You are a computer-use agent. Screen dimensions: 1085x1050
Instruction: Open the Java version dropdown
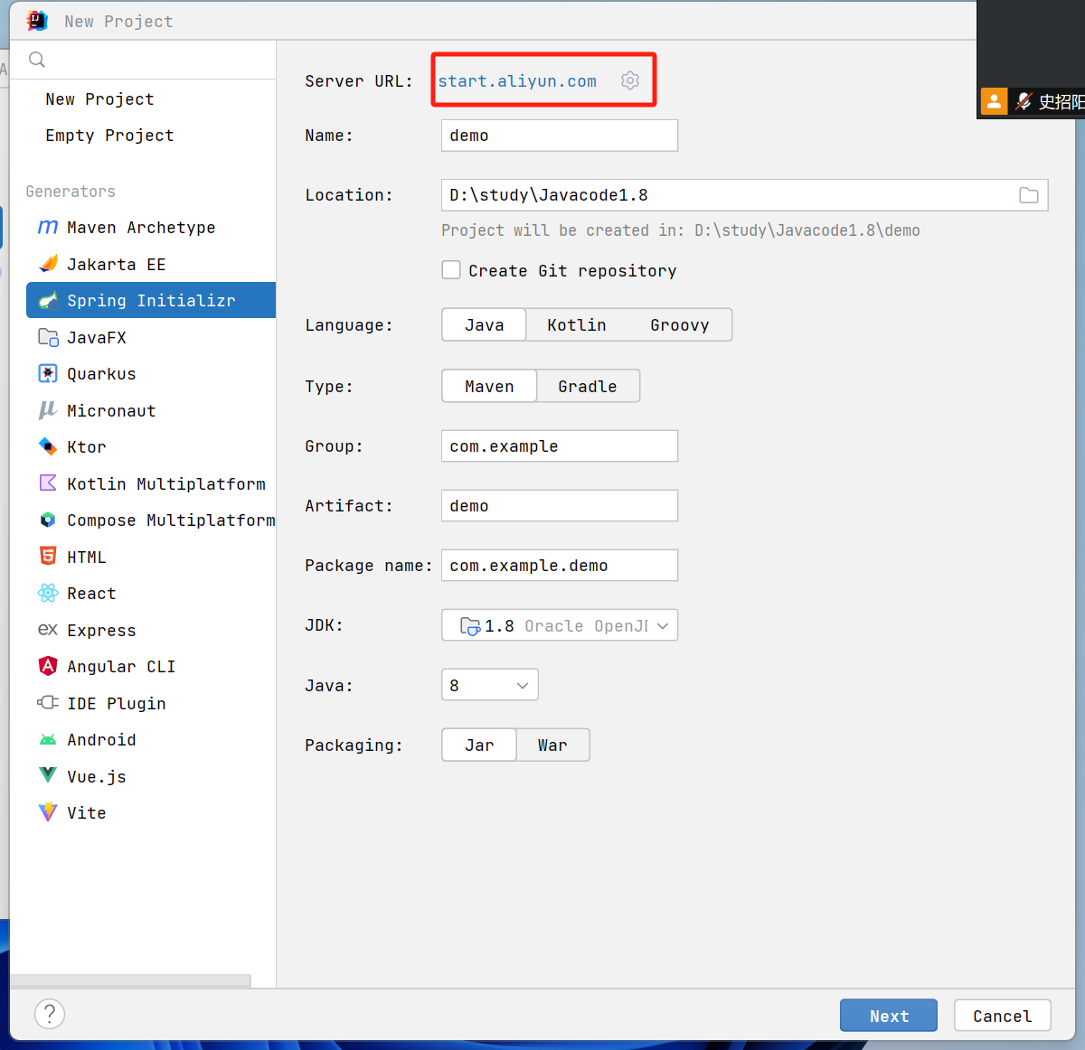pos(489,684)
